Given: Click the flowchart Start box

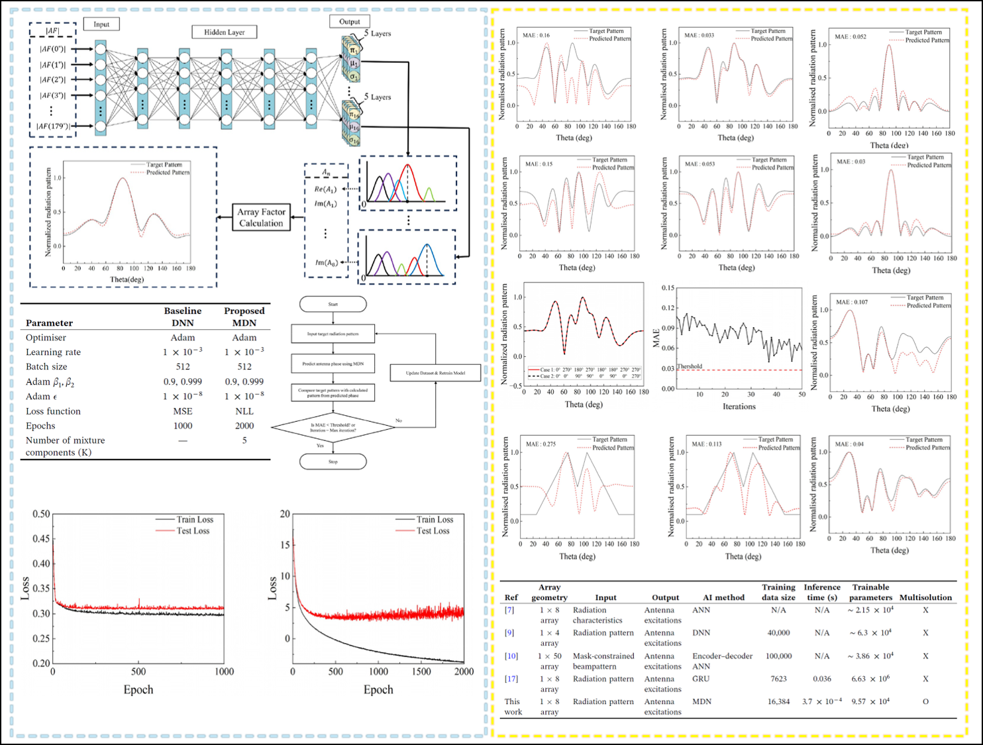Looking at the screenshot, I should (x=333, y=304).
